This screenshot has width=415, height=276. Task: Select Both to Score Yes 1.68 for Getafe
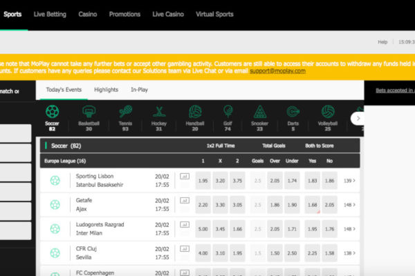(313, 205)
